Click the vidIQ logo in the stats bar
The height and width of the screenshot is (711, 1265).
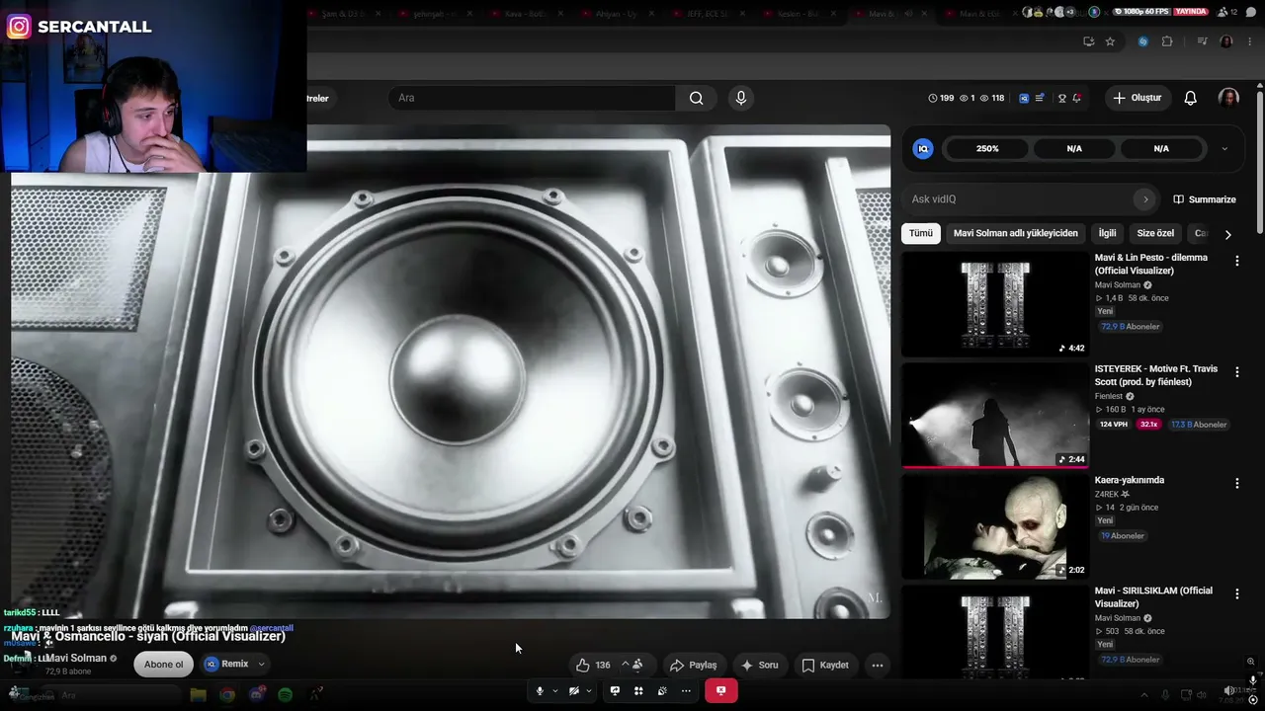(1024, 98)
